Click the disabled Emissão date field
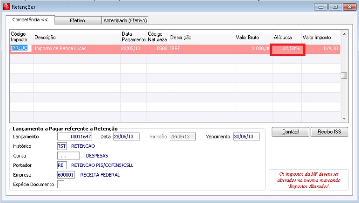 (183, 137)
